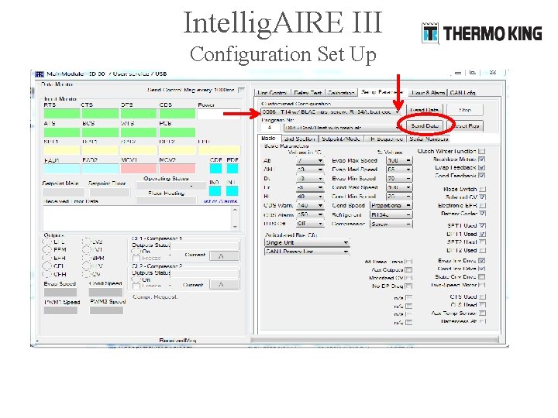Toggle the SPT1 Used checkbox
The width and height of the screenshot is (558, 418).
(x=482, y=225)
